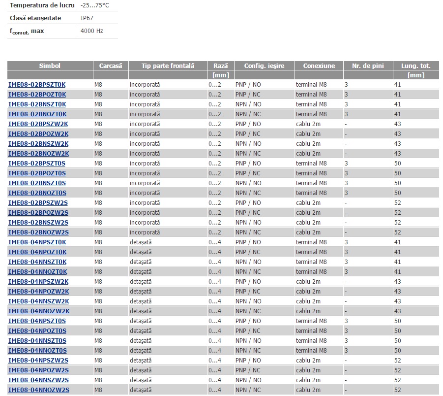Open product link IME08-04NPOZT0S
Image resolution: width=443 pixels, height=396 pixels.
(37, 331)
